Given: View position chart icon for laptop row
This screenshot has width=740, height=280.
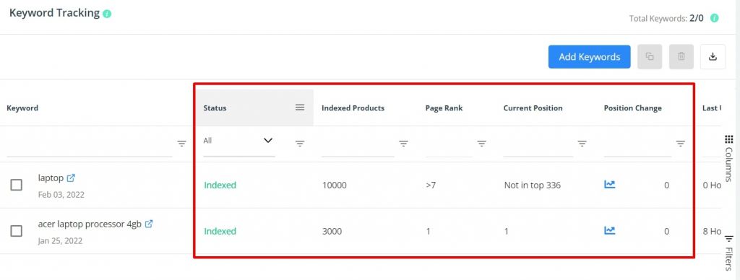Looking at the screenshot, I should click(610, 184).
